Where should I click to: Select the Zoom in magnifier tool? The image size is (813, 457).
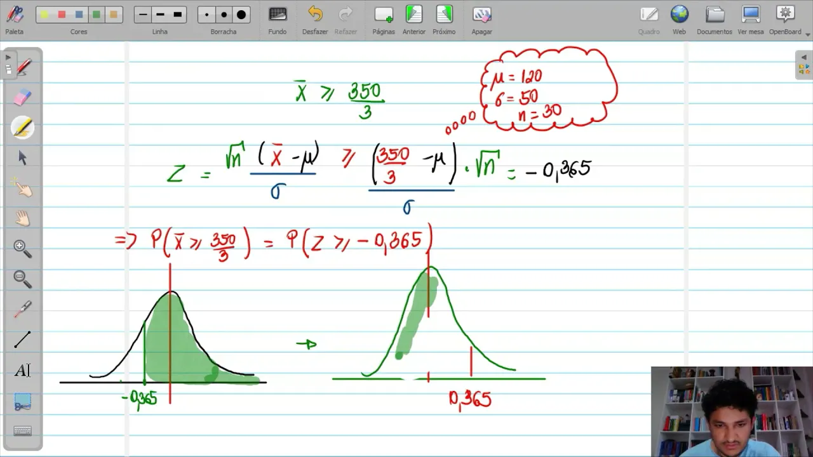pyautogui.click(x=23, y=249)
